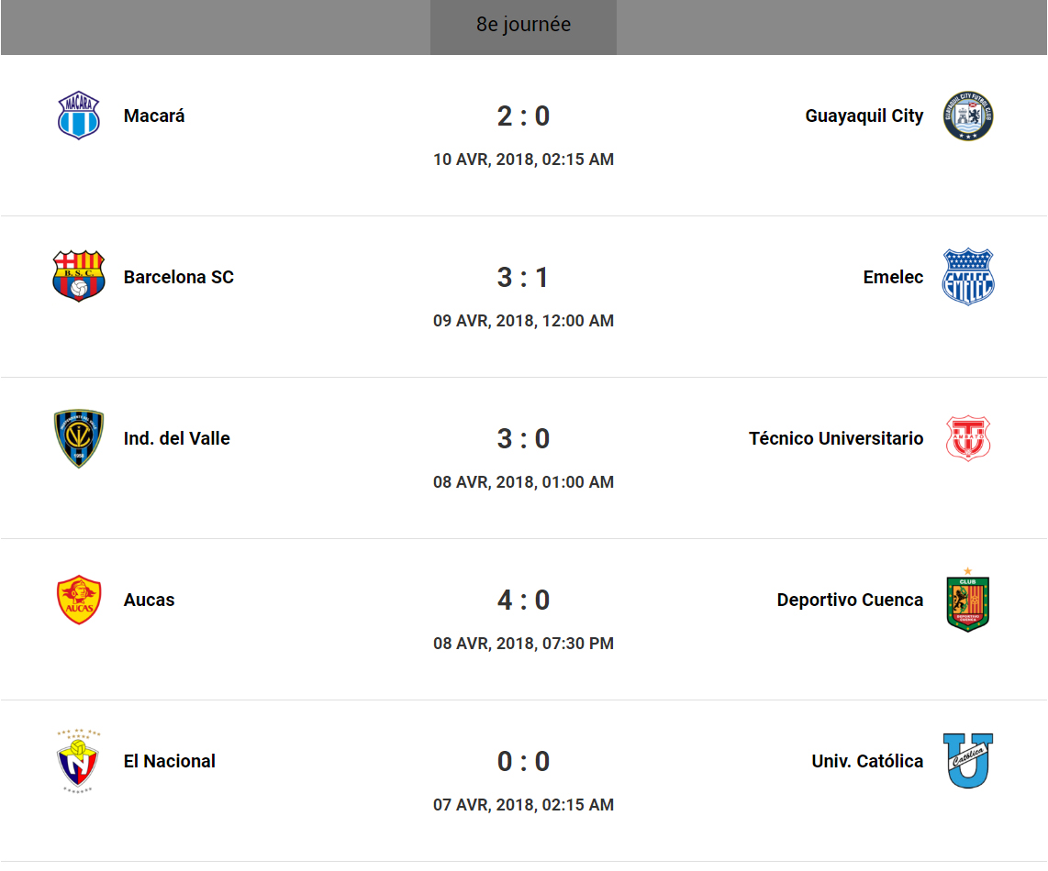The height and width of the screenshot is (871, 1048).
Task: Click the 0 : 0 El Nacional score
Action: [523, 761]
